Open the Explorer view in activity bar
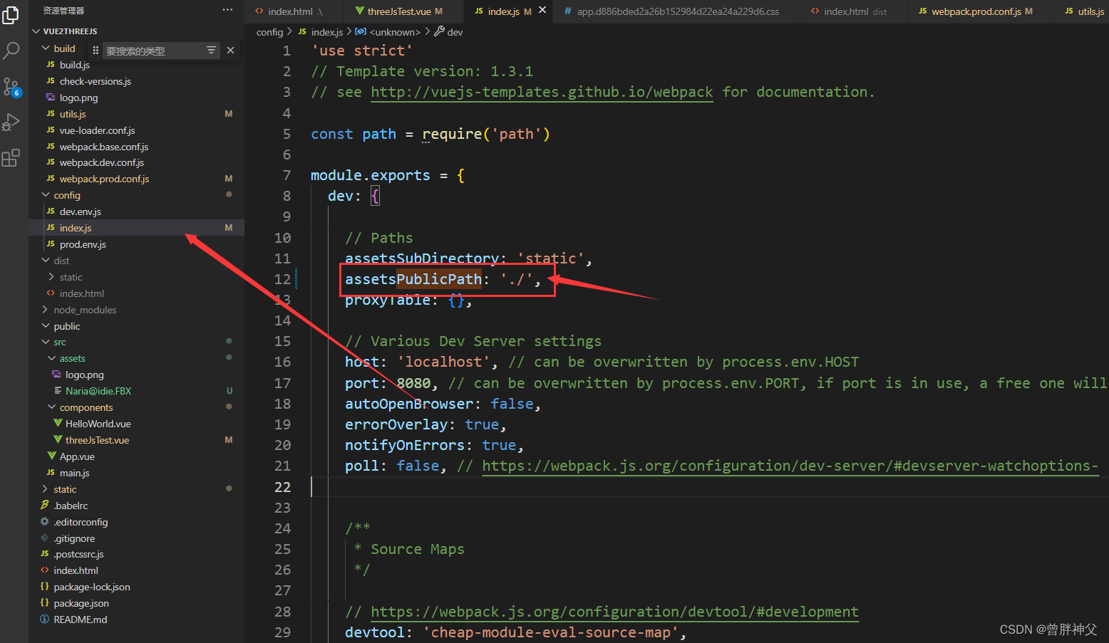Screen dimensions: 1109x643 (x=11, y=14)
